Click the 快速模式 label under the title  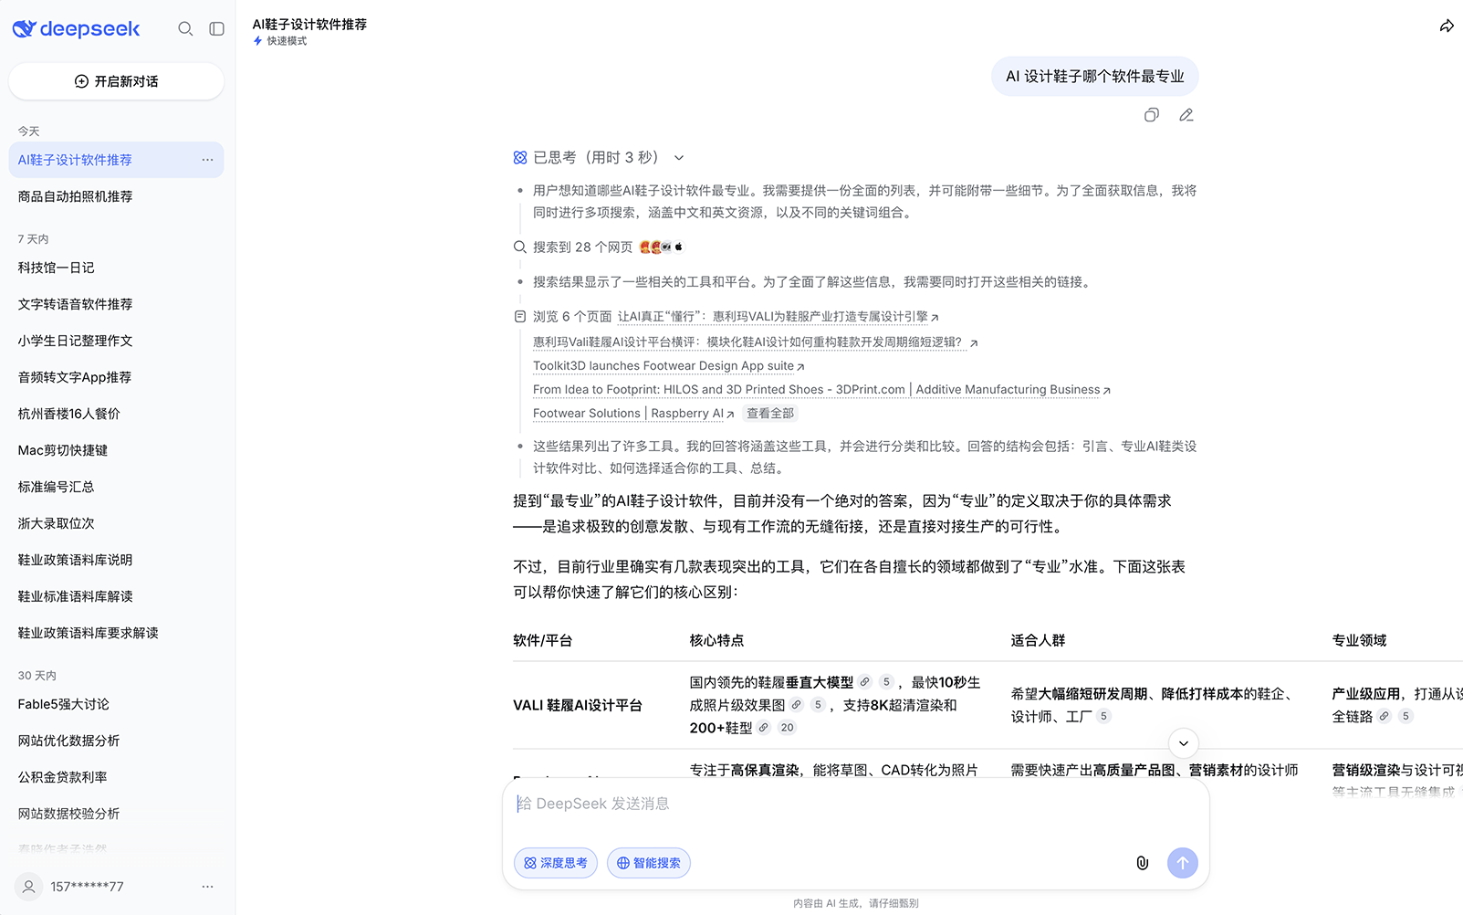pyautogui.click(x=280, y=41)
